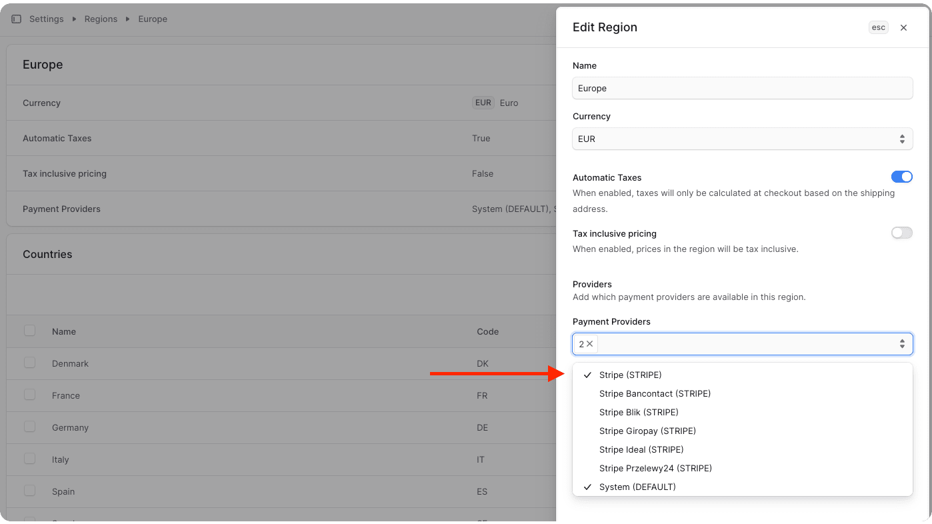Deselect System (DEFAULT) in the providers list
The image size is (932, 524).
637,487
